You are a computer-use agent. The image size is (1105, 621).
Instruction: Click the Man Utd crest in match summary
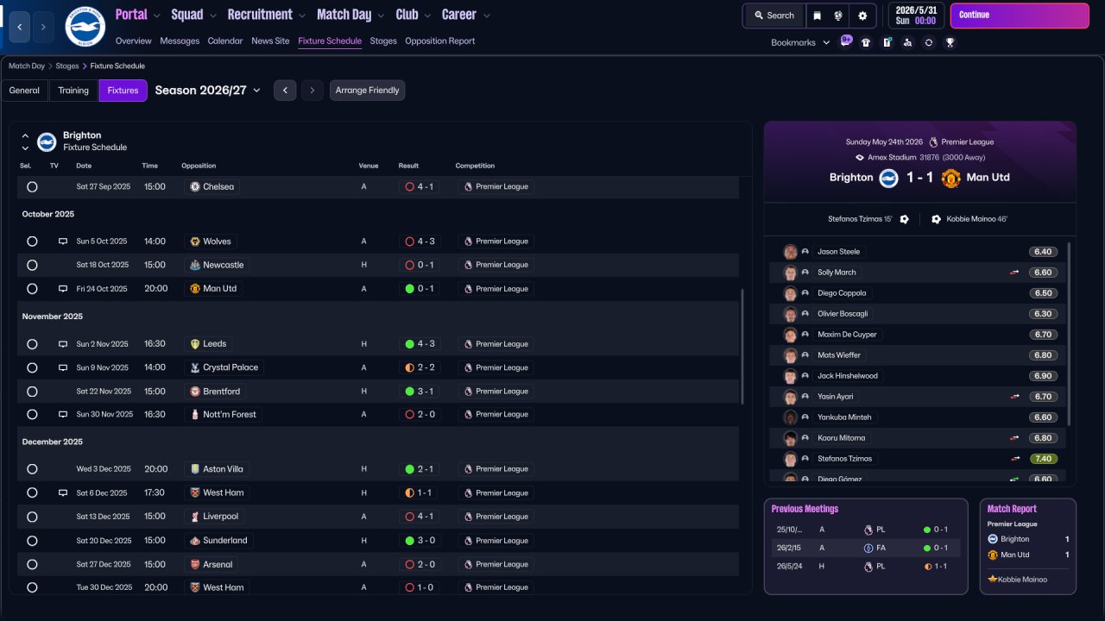(950, 178)
